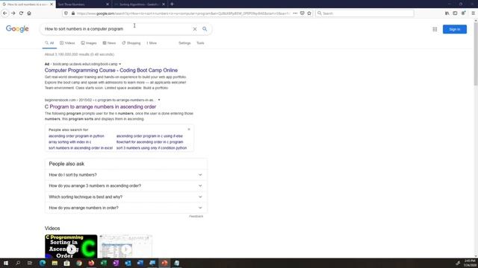
Task: Search 'sort 3 numbers using only if condition python'
Action: coord(152,148)
